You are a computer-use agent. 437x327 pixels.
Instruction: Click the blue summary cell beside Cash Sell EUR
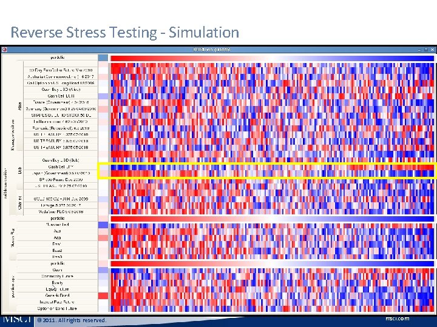click(x=103, y=96)
